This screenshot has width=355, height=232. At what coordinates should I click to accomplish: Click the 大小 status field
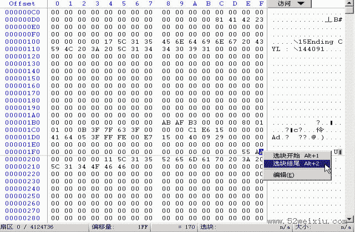324,227
